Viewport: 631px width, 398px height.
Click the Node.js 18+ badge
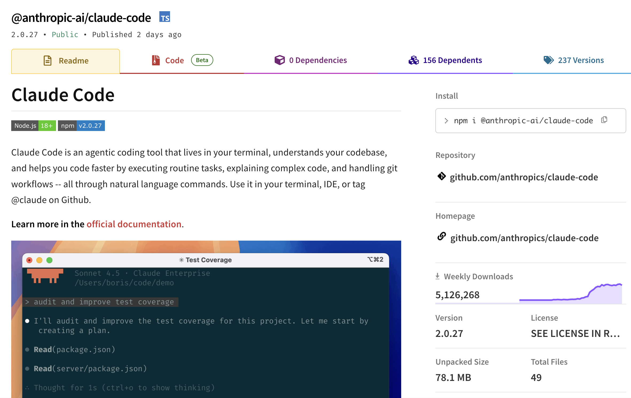pos(34,126)
